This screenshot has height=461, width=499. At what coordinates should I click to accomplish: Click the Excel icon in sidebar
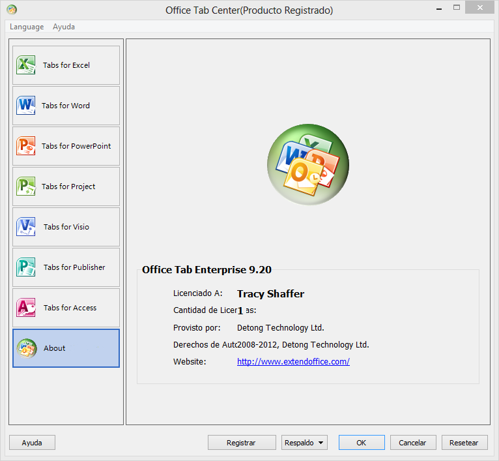tap(26, 65)
